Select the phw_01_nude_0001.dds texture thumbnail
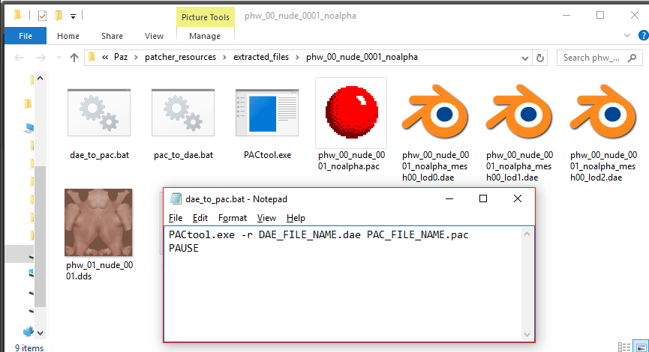 [x=100, y=223]
